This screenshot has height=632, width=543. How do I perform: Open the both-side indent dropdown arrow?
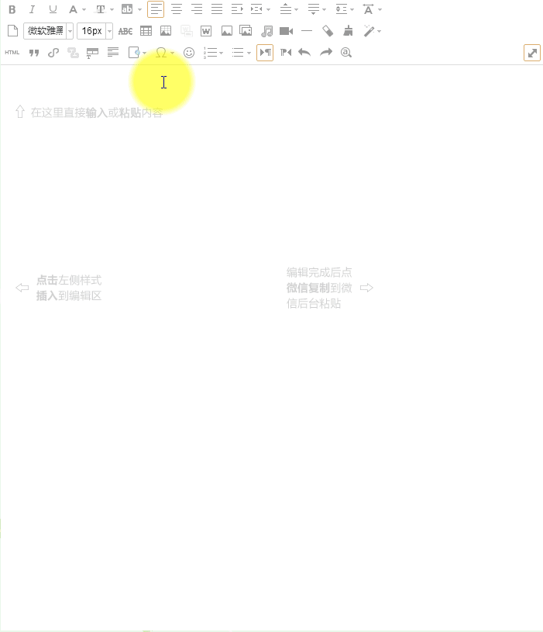[269, 9]
